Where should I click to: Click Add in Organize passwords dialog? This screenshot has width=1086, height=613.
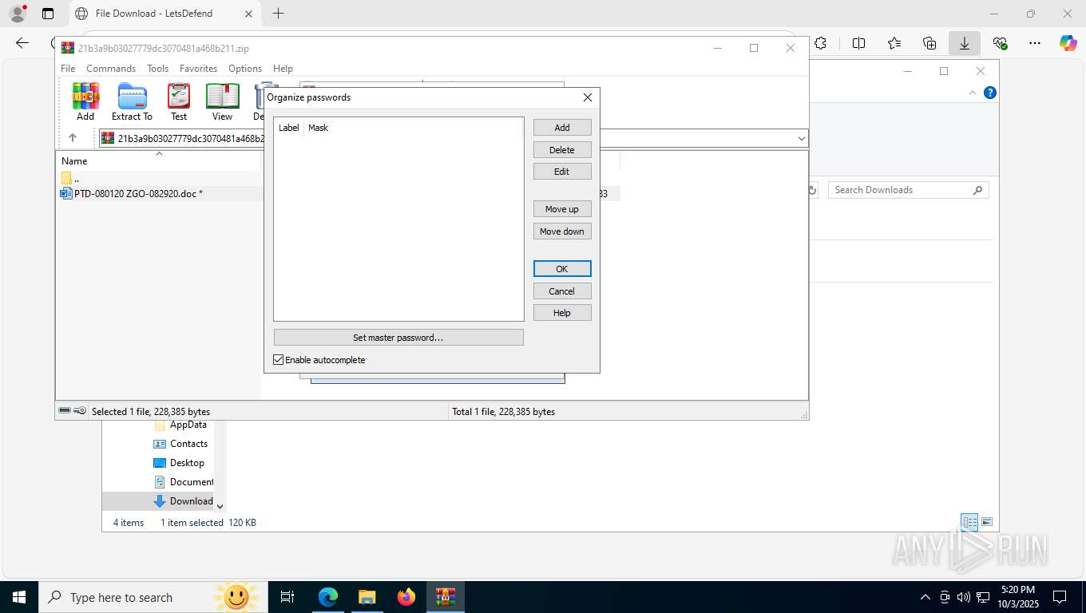pos(562,128)
